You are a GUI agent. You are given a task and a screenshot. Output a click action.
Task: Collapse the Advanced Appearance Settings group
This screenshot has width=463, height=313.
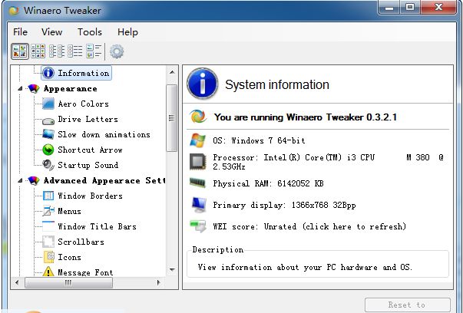click(20, 180)
